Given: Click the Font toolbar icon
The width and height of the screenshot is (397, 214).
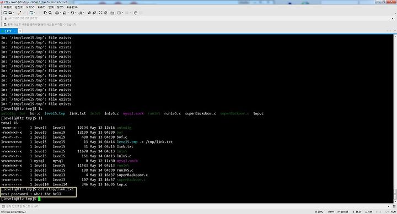Looking at the screenshot, I should (81, 13).
